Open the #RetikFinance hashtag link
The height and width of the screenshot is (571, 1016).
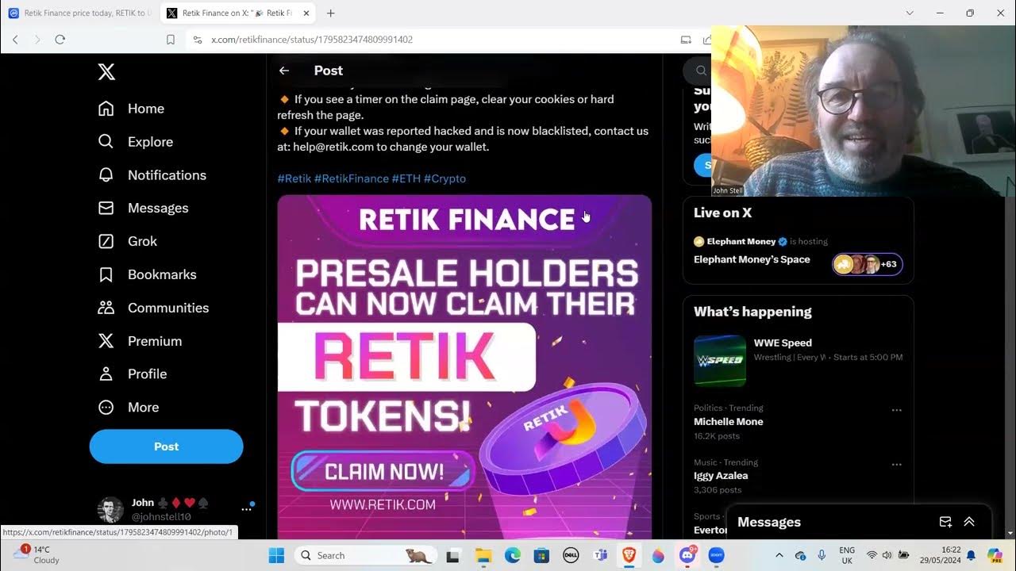352,178
